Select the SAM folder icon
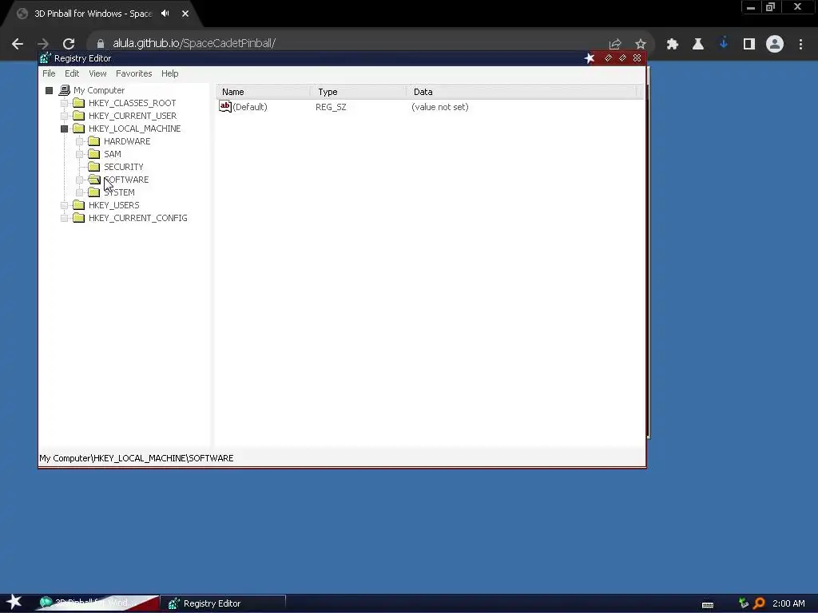818x613 pixels. pyautogui.click(x=94, y=154)
